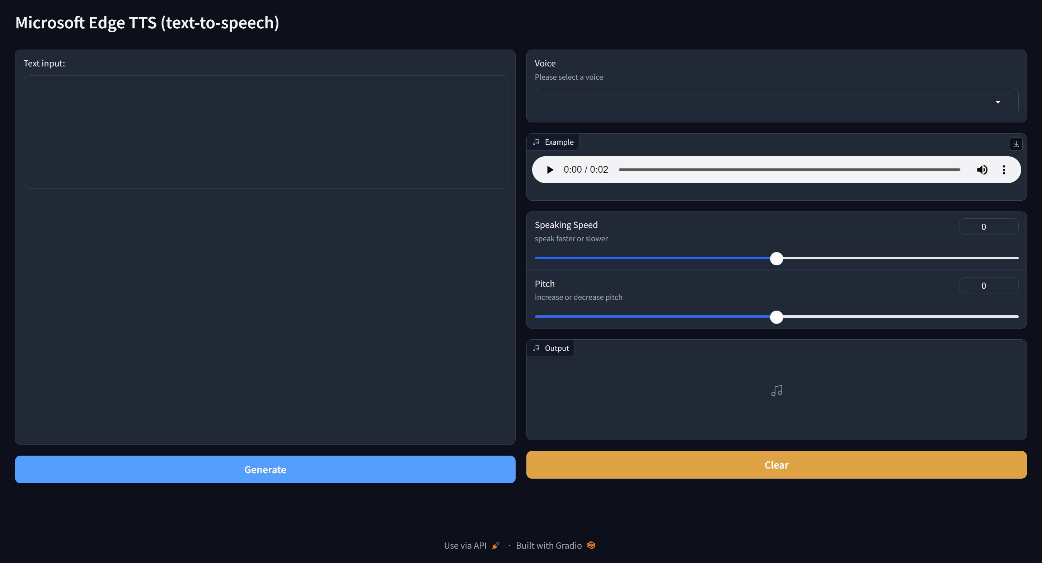The image size is (1042, 563).
Task: Play the Example audio clip
Action: coord(550,169)
